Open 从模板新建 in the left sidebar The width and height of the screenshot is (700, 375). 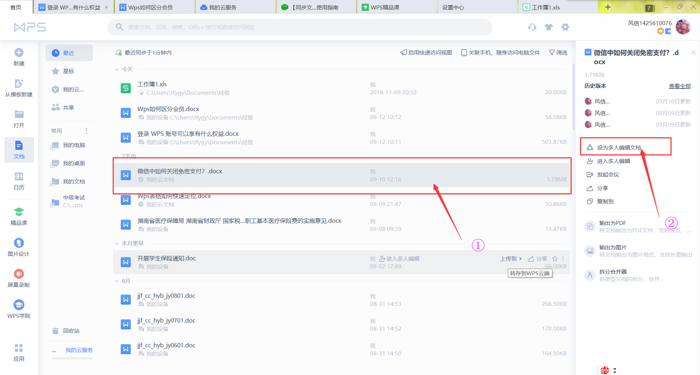[19, 88]
